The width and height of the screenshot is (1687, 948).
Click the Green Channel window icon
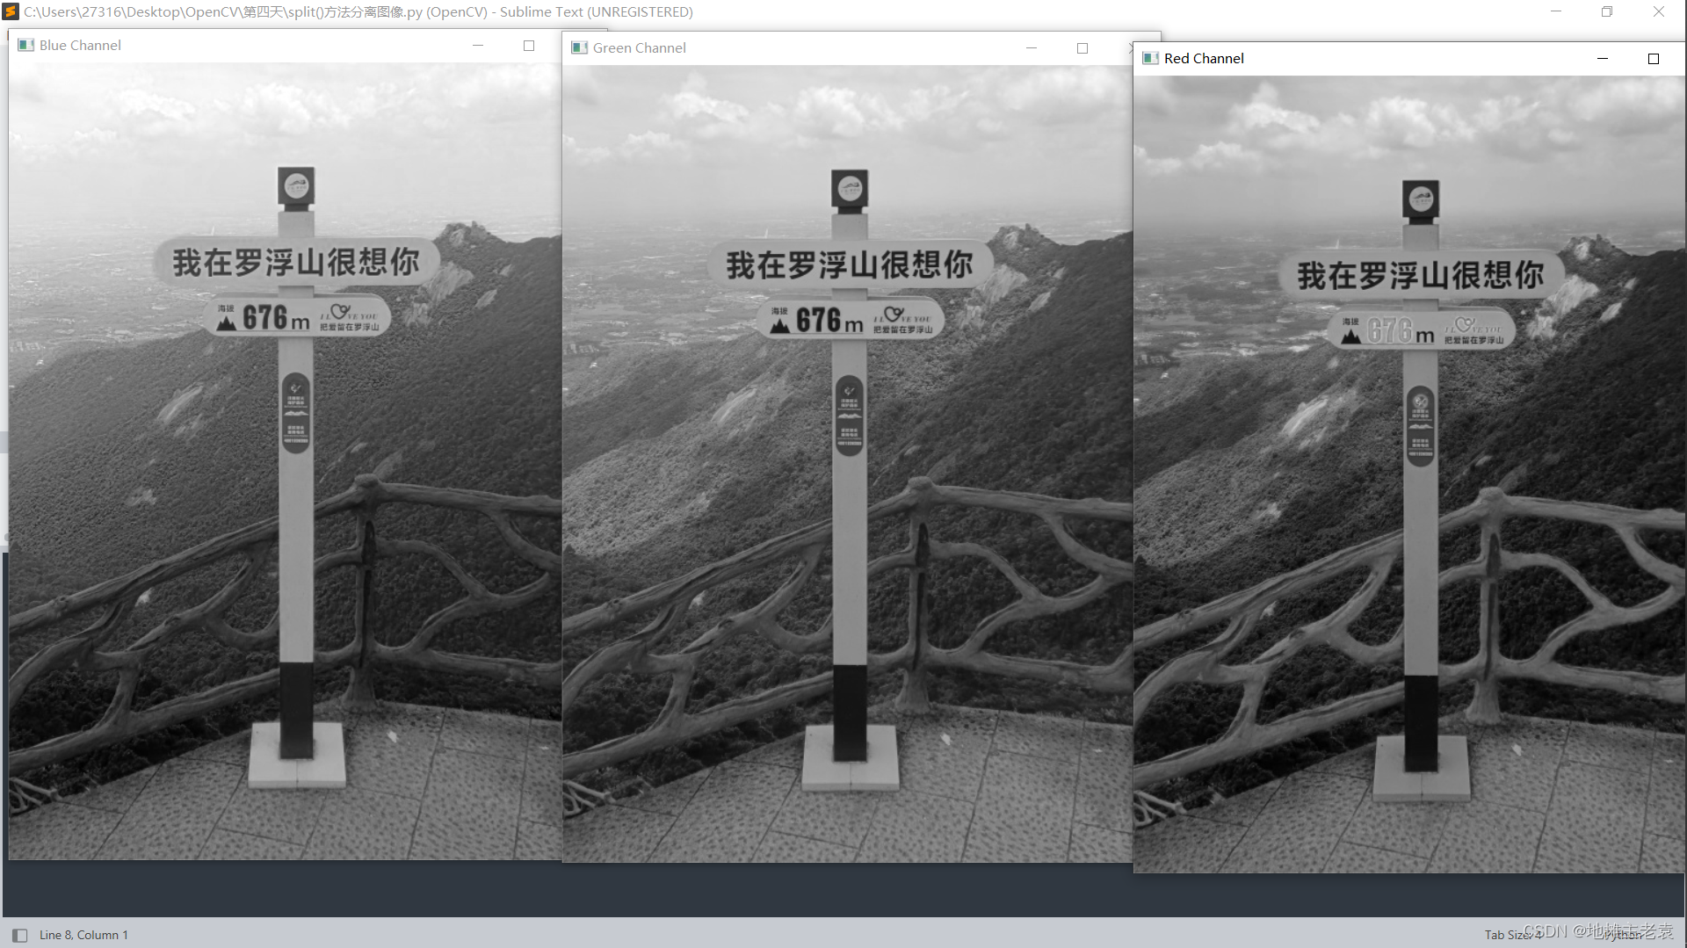579,47
